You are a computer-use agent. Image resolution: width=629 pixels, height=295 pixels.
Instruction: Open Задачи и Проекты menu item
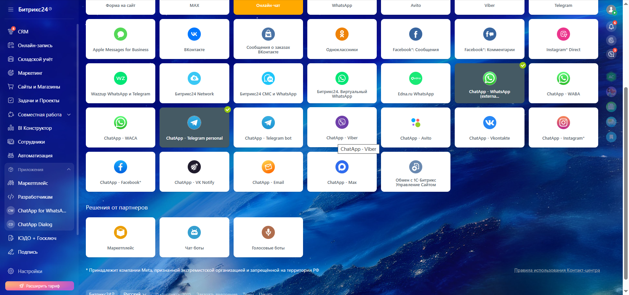[x=38, y=101]
